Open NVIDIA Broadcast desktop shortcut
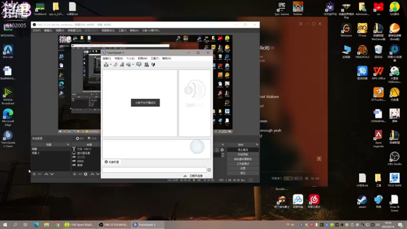407x229 pixels. pos(8,96)
